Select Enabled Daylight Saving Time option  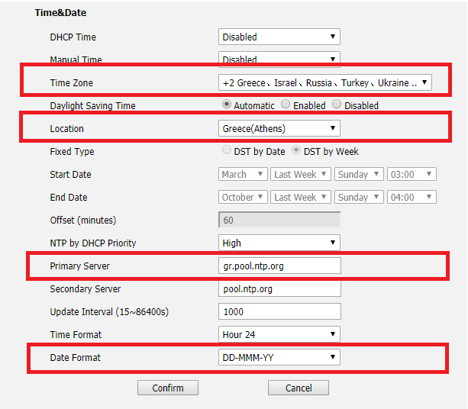point(286,105)
